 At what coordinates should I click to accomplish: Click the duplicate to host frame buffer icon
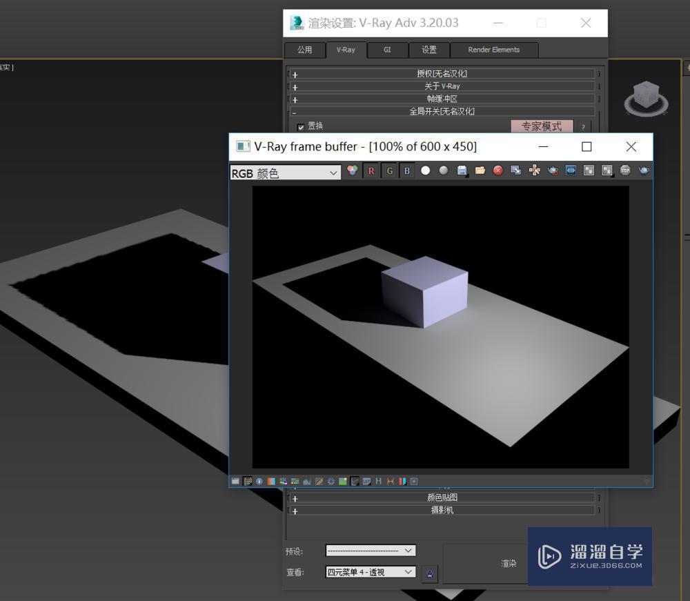coord(516,170)
